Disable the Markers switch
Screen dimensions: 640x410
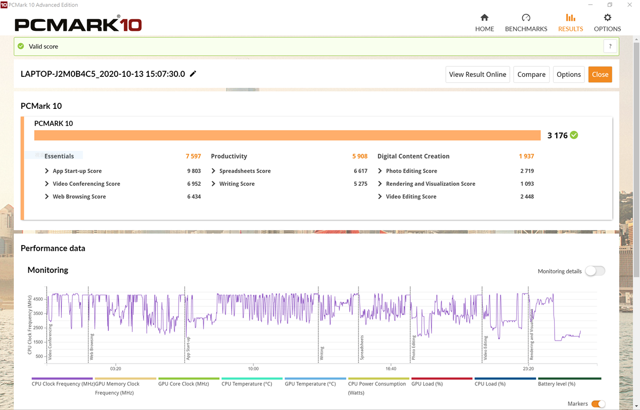598,404
